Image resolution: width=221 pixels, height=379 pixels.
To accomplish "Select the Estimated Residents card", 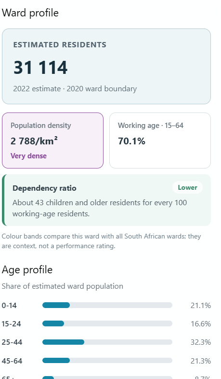I will pos(106,67).
